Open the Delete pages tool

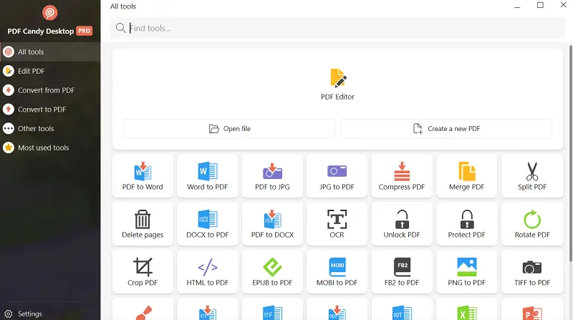tap(143, 223)
